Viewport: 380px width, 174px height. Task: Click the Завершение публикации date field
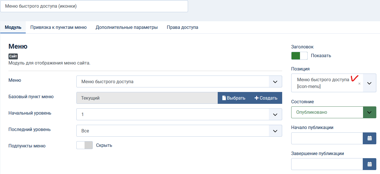[327, 164]
